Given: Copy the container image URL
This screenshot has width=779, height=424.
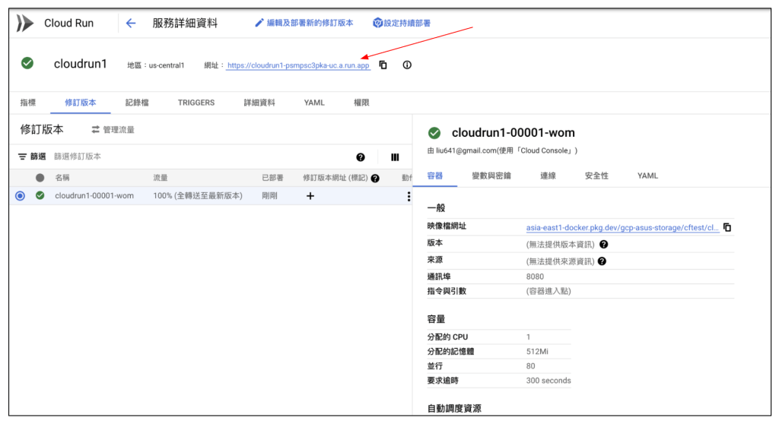Looking at the screenshot, I should 727,227.
